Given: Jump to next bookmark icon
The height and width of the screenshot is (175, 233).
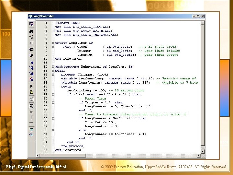Looking at the screenshot, I should click(x=31, y=68).
